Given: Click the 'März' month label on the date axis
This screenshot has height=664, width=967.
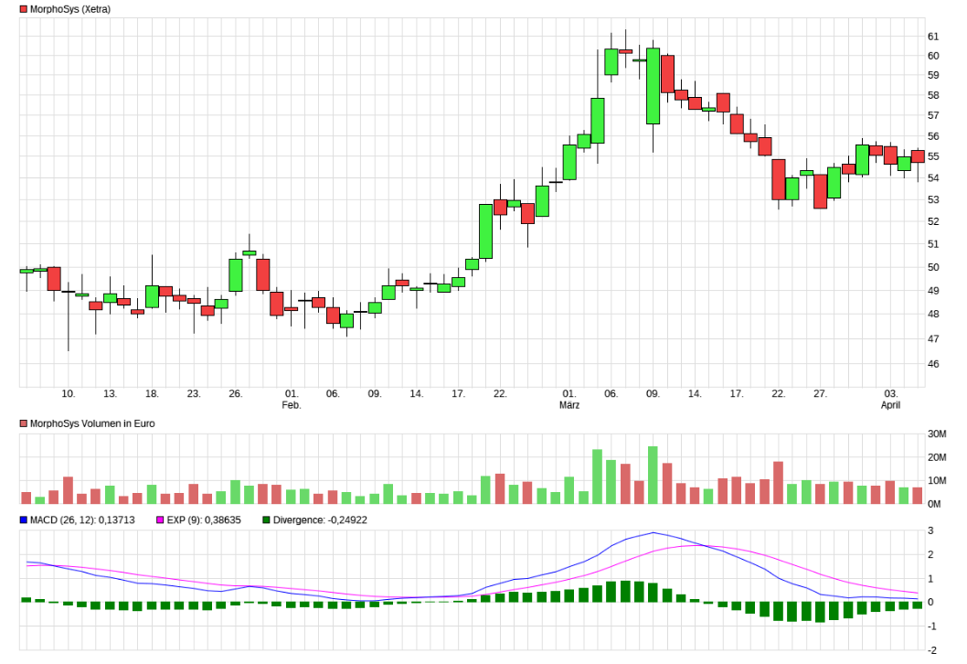Looking at the screenshot, I should click(x=569, y=405).
